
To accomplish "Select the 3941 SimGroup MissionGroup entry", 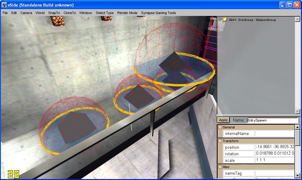I will (x=248, y=20).
